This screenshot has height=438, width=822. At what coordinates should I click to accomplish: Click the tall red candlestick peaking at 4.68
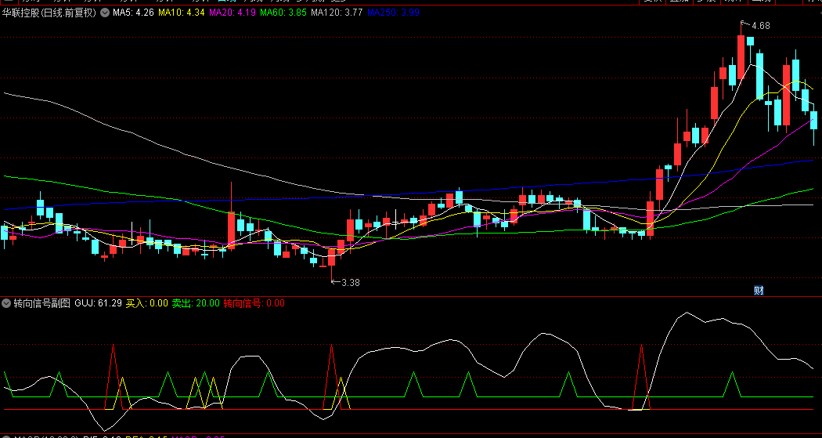741,56
